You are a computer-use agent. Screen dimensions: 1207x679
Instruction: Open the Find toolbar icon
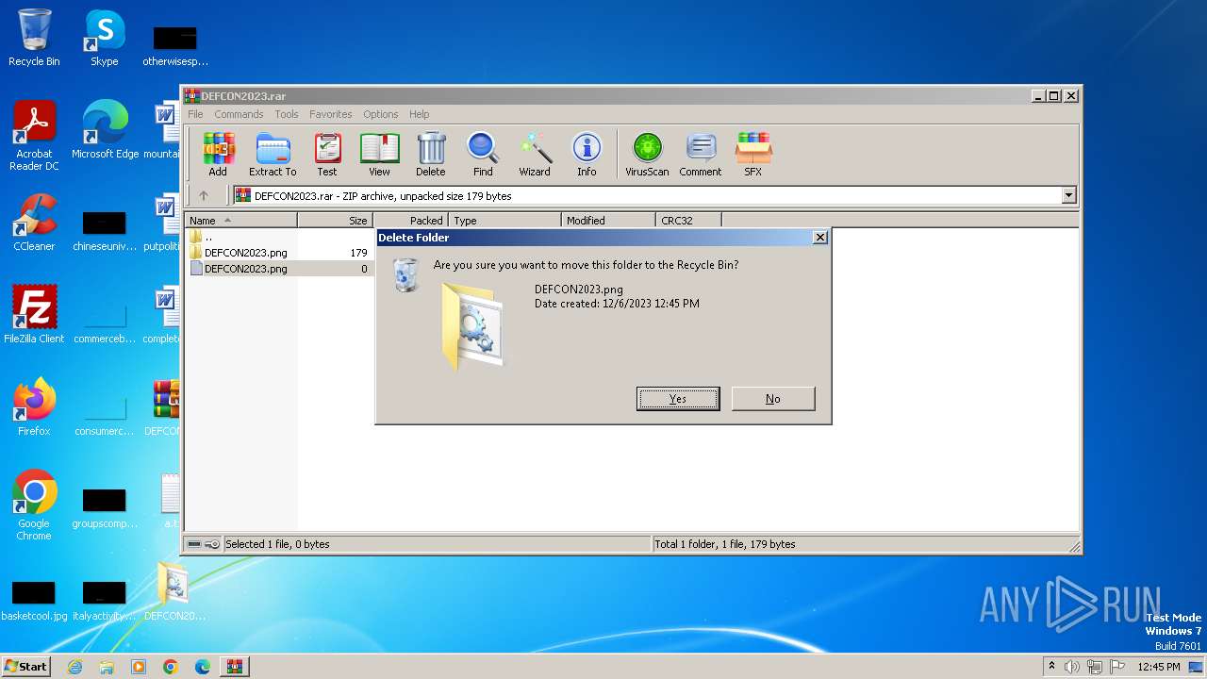tap(483, 155)
